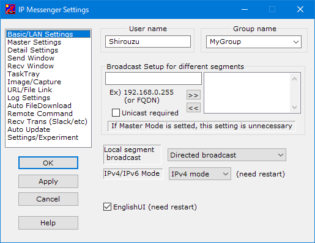Click the broadcast address input field
This screenshot has height=243, width=315.
click(x=154, y=78)
